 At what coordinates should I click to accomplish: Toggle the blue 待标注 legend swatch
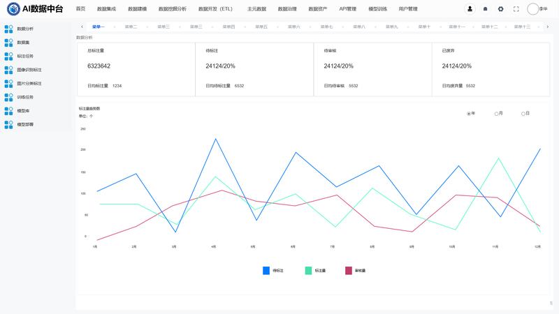[x=266, y=271]
